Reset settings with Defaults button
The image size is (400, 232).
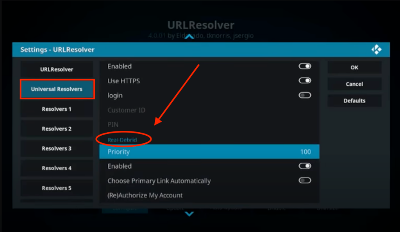[355, 101]
